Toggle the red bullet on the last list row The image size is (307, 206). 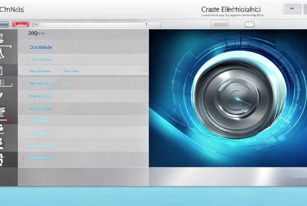point(23,158)
